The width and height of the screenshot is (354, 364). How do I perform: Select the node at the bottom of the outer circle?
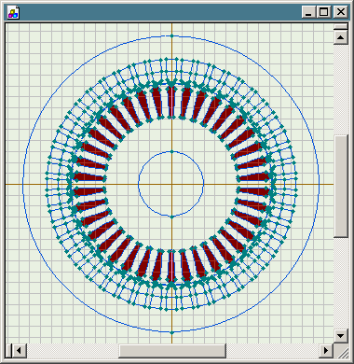171,332
